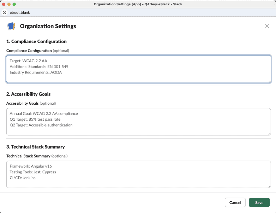Close the Organization Settings dialog with the X
Viewport: 276px width, 213px height.
tap(267, 26)
